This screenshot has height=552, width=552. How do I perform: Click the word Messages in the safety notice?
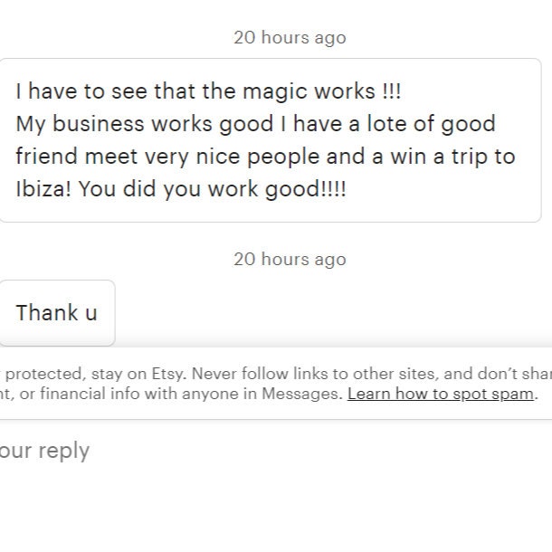[x=301, y=394]
